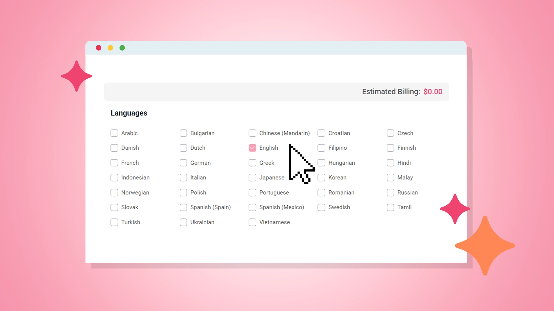Viewport: 554px width, 311px height.
Task: Enable the Chinese (Mandarin) checkbox
Action: tap(252, 133)
